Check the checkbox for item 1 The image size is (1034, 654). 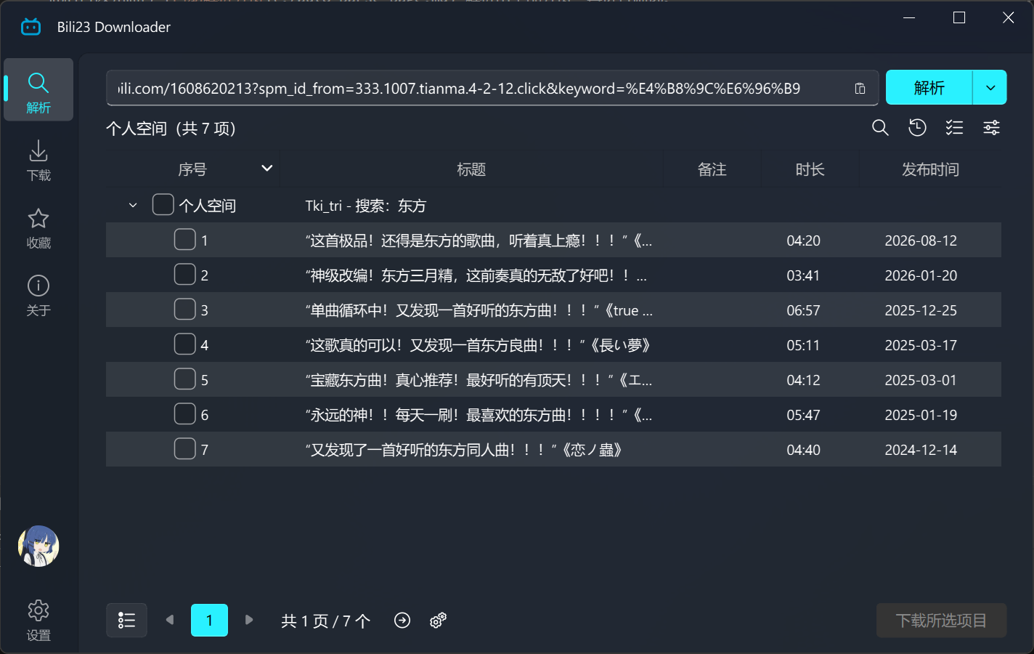(185, 240)
